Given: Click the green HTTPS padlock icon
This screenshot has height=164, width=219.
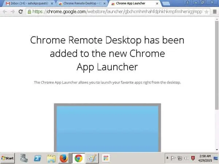Looking at the screenshot, I should click(29, 12).
